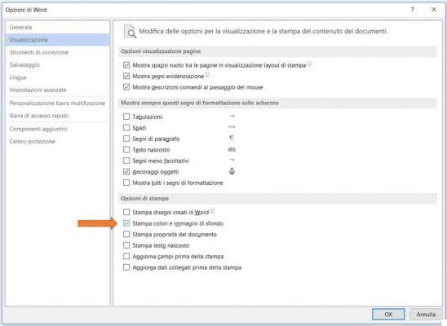Open Strumenti di correzione settings

(x=57, y=52)
